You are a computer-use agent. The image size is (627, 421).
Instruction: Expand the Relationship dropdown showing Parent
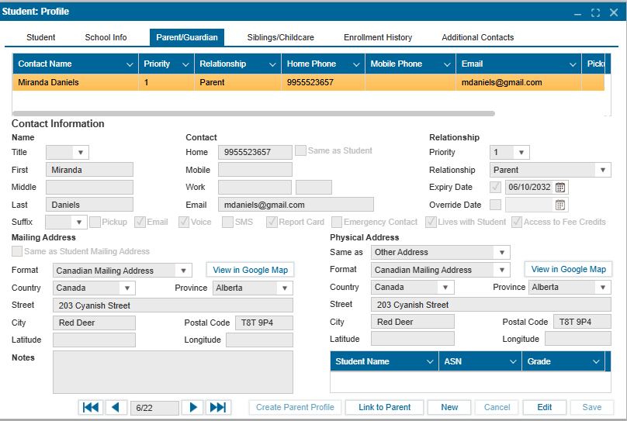click(x=603, y=170)
